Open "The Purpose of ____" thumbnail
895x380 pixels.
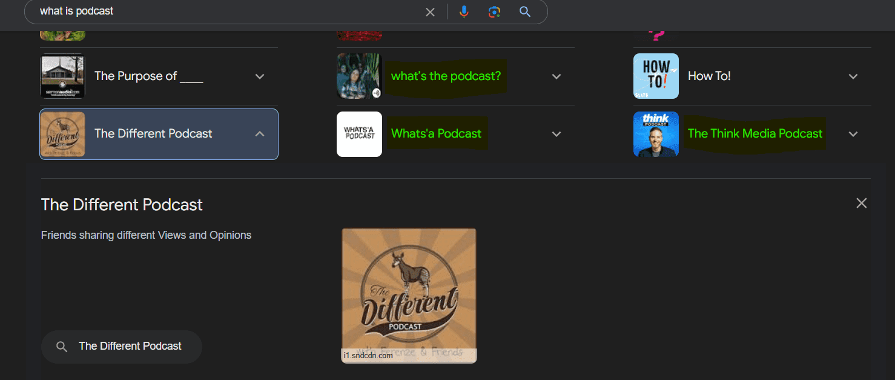tap(62, 76)
